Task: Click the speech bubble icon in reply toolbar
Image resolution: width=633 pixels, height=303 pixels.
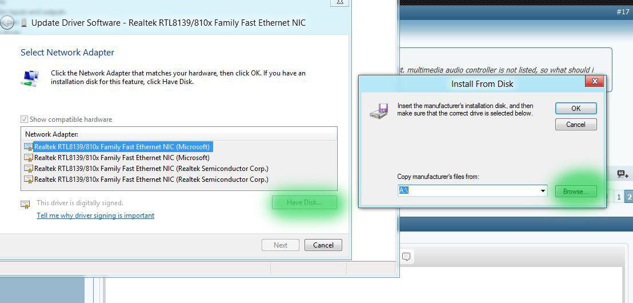Action: coord(406,257)
